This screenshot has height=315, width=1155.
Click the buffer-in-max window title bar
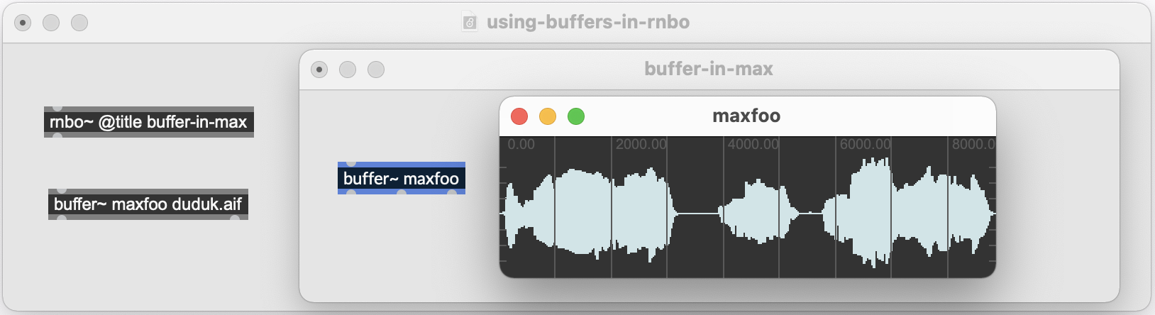click(x=709, y=70)
